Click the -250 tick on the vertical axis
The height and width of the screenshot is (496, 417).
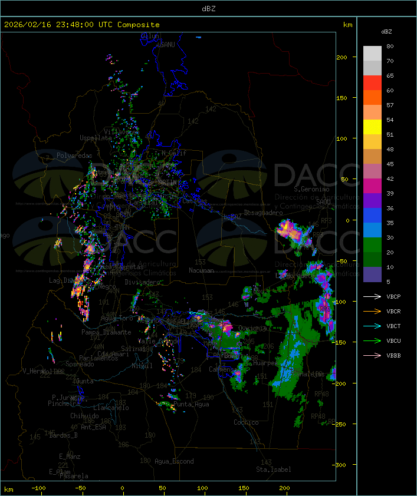(340, 424)
